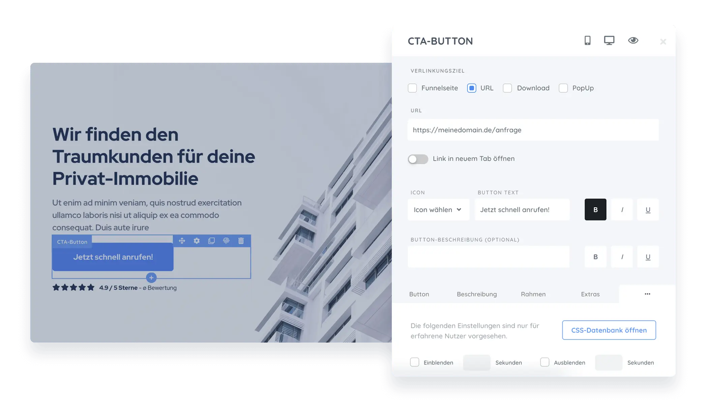Toggle Link in neuem Tab öffnen switch
This screenshot has height=405, width=708.
[x=417, y=158]
